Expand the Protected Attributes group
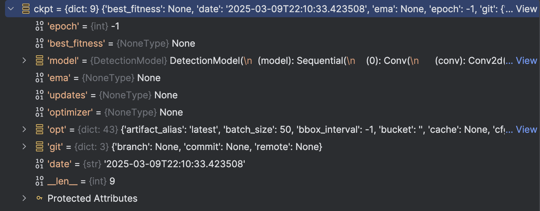 pos(24,198)
